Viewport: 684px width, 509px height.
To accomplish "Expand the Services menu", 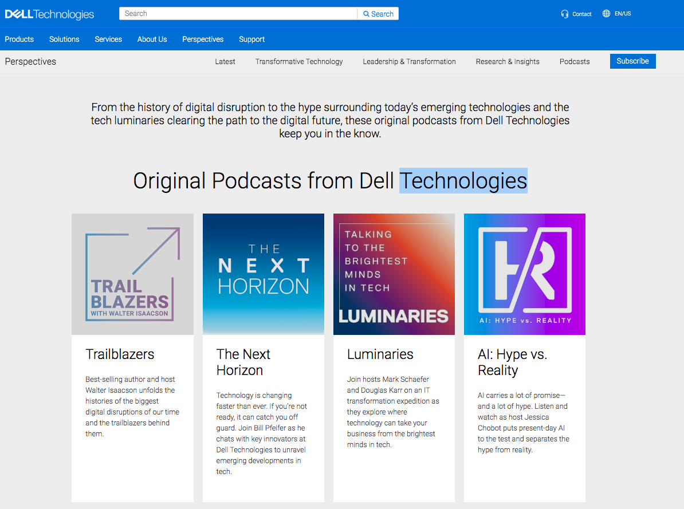I will point(108,40).
